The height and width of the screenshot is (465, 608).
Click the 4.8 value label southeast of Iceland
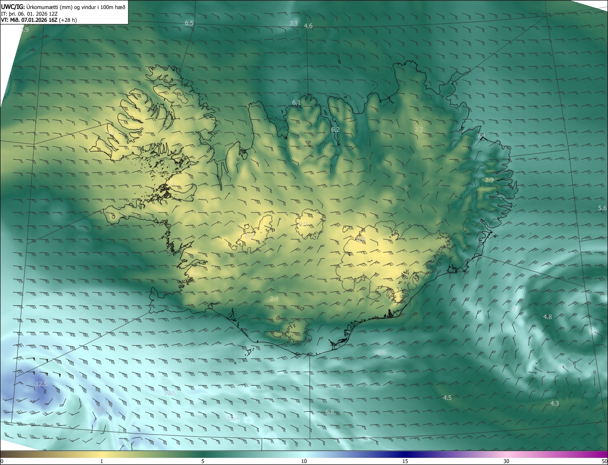tap(548, 317)
